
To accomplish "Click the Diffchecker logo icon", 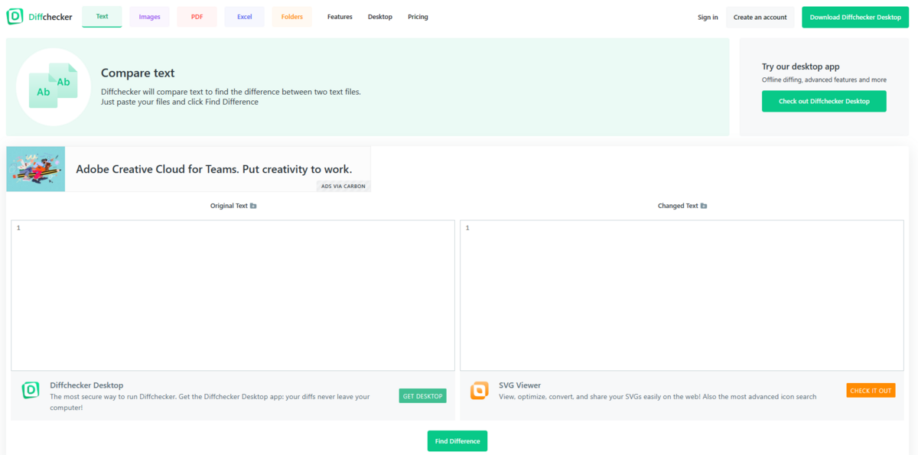I will (x=15, y=16).
